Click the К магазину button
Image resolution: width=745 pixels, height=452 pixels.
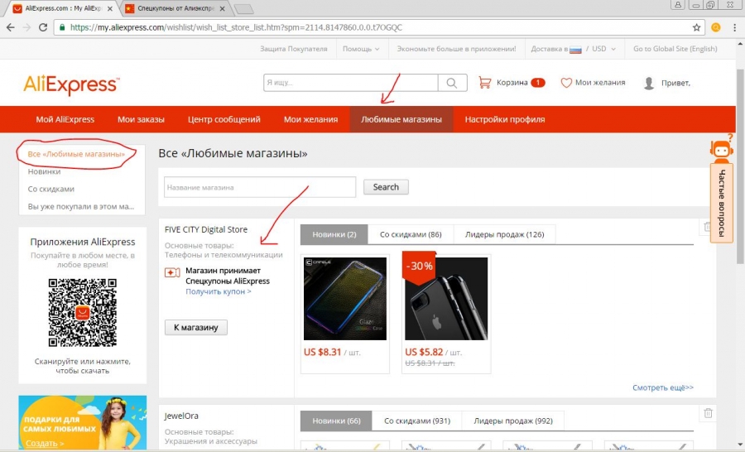[195, 328]
